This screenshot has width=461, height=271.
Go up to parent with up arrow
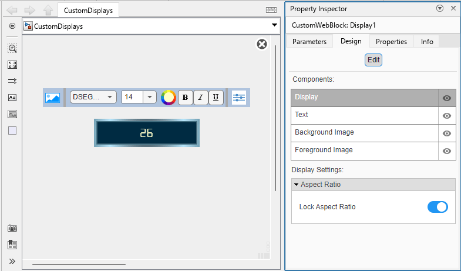[x=48, y=11]
